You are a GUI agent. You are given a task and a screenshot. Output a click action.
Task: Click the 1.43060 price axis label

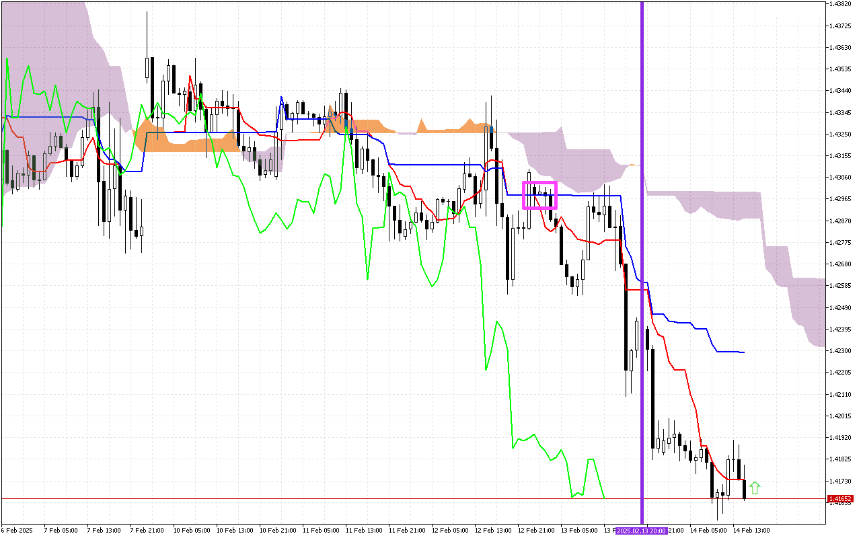point(841,178)
